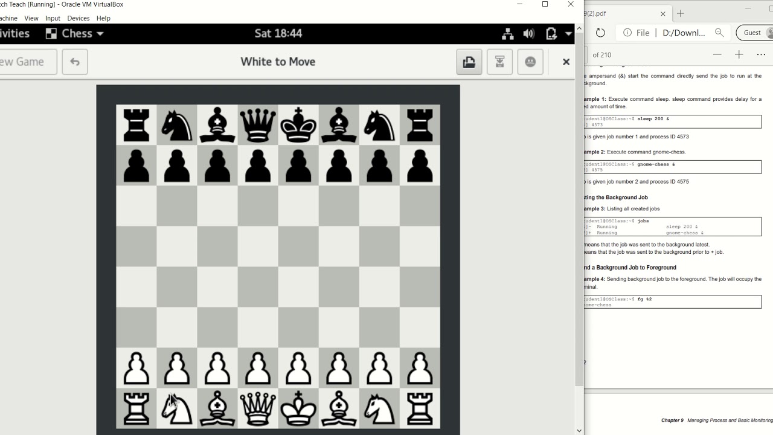Open PDF viewer more options menu
This screenshot has height=435, width=773.
pyautogui.click(x=761, y=54)
